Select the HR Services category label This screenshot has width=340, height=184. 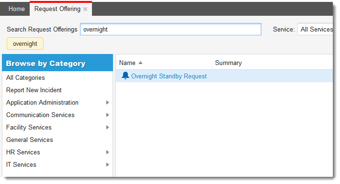tap(23, 152)
